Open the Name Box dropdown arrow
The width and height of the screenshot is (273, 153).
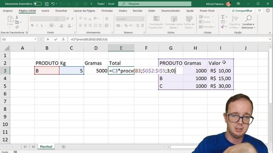point(35,39)
